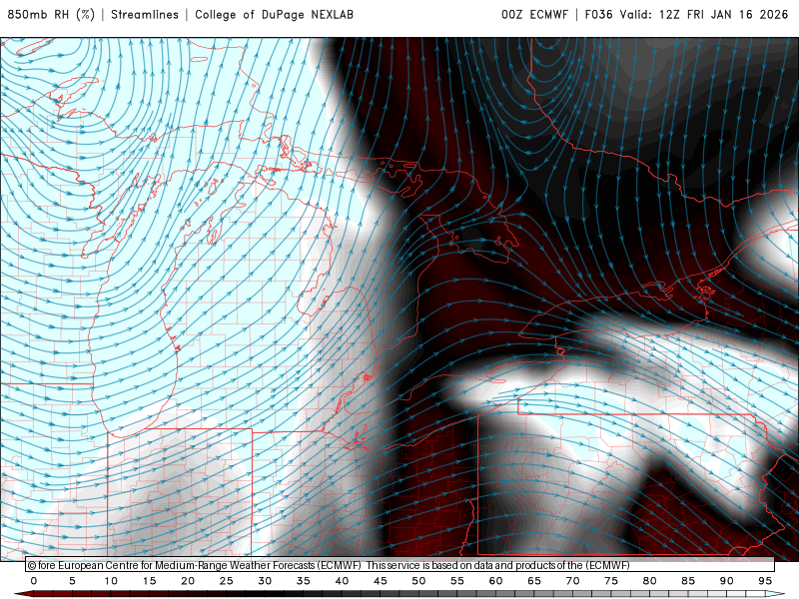Click the ECMWF copyright notice banner
Viewport: 799px width, 599px height.
400,565
